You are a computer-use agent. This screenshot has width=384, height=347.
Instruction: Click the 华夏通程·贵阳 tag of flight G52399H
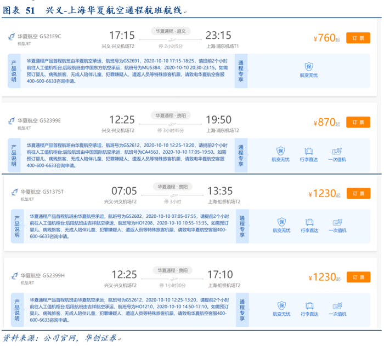(172, 270)
